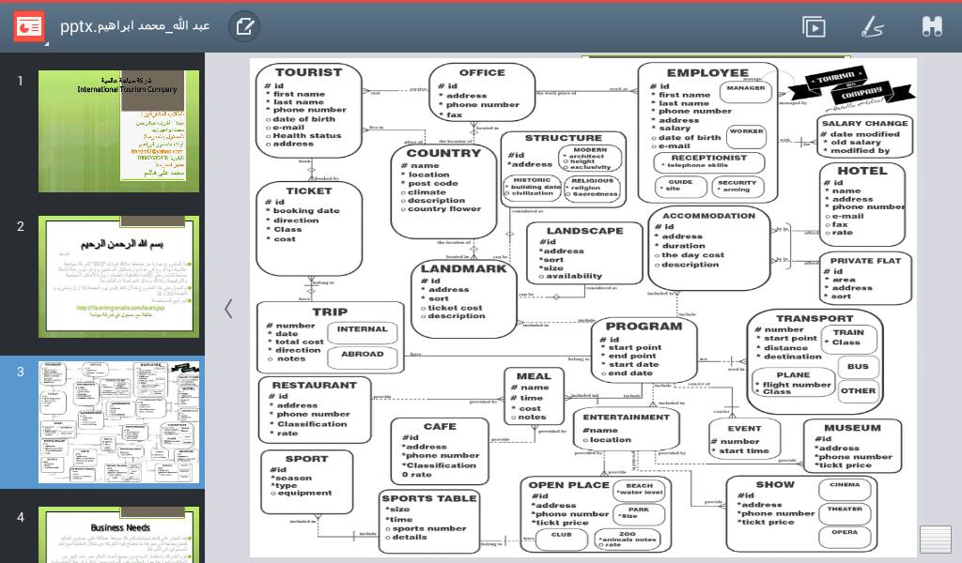Tap the pptx file name title
This screenshot has width=962, height=563.
(x=135, y=26)
